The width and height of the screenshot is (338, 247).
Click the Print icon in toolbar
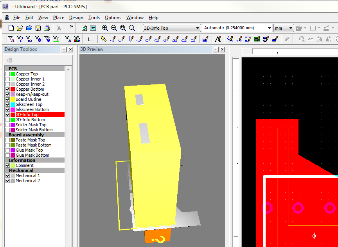point(47,28)
